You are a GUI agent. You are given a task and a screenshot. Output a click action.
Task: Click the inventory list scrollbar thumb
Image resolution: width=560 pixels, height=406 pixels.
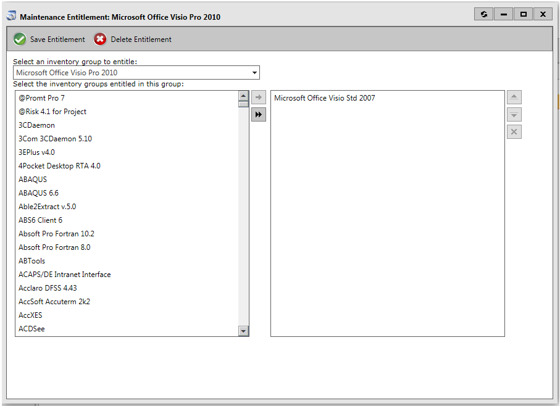243,104
